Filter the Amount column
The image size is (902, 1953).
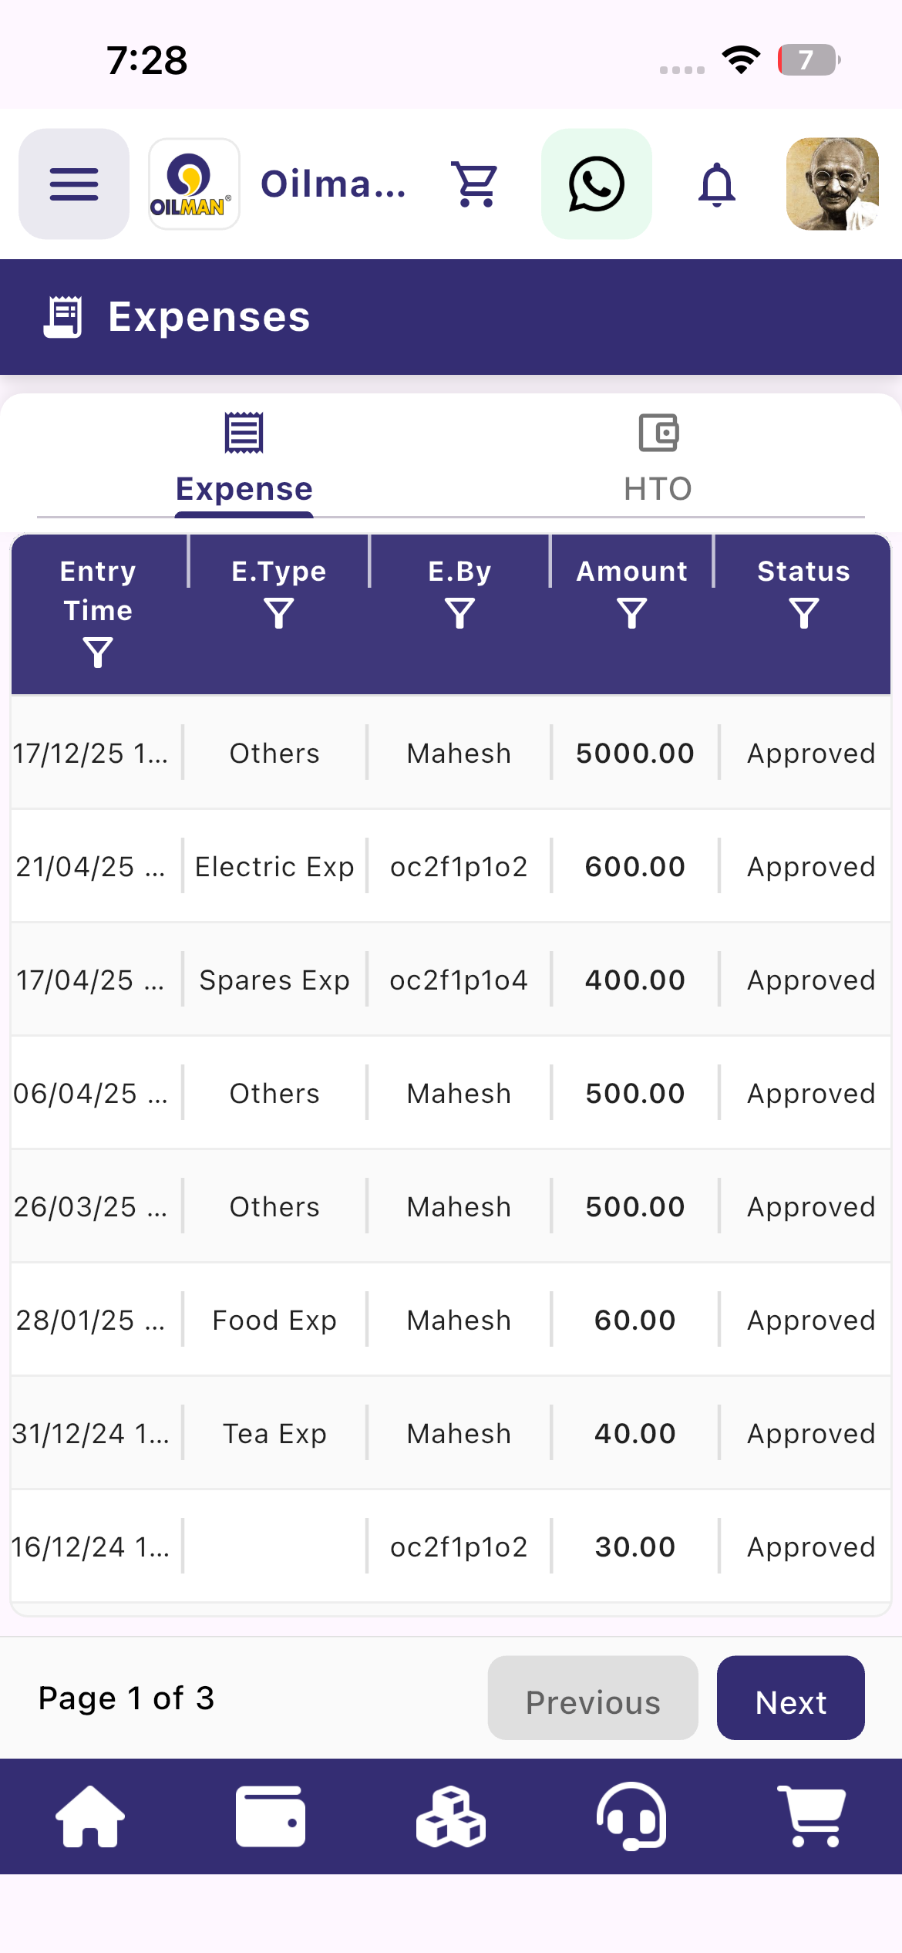(x=632, y=614)
